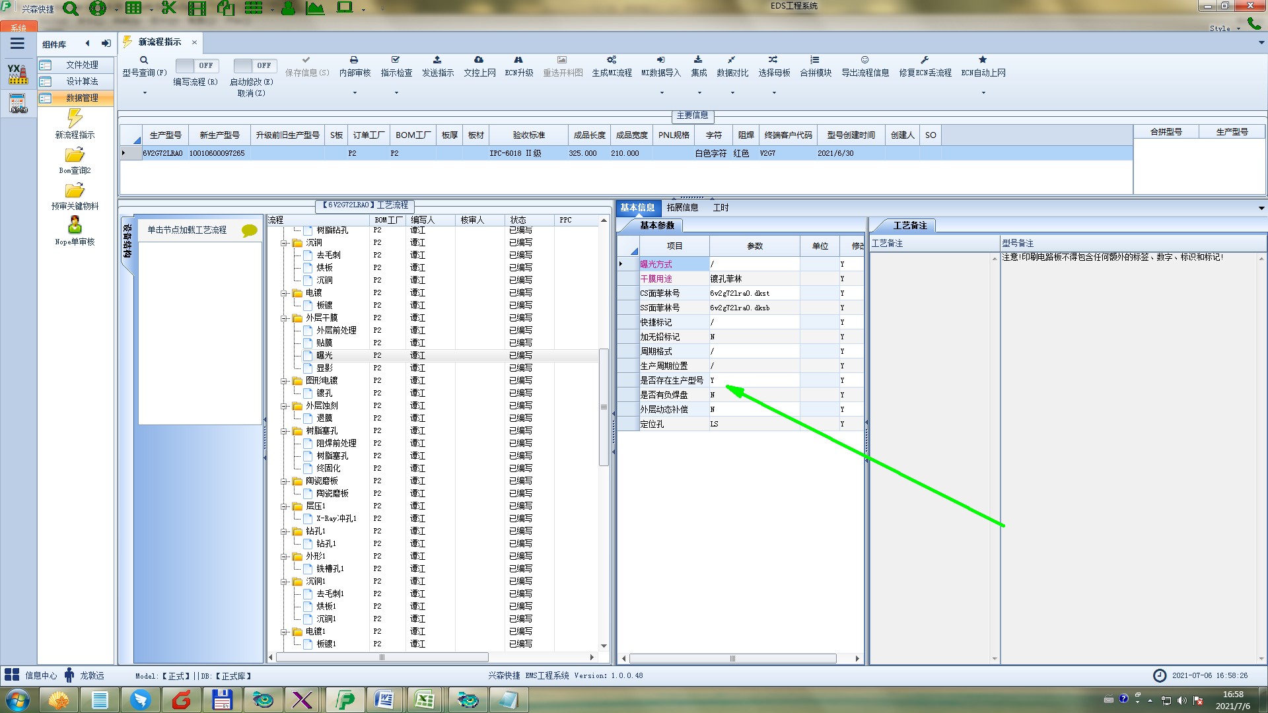The image size is (1268, 713).
Task: Collapse the 外层干膜 tree folder
Action: point(285,318)
